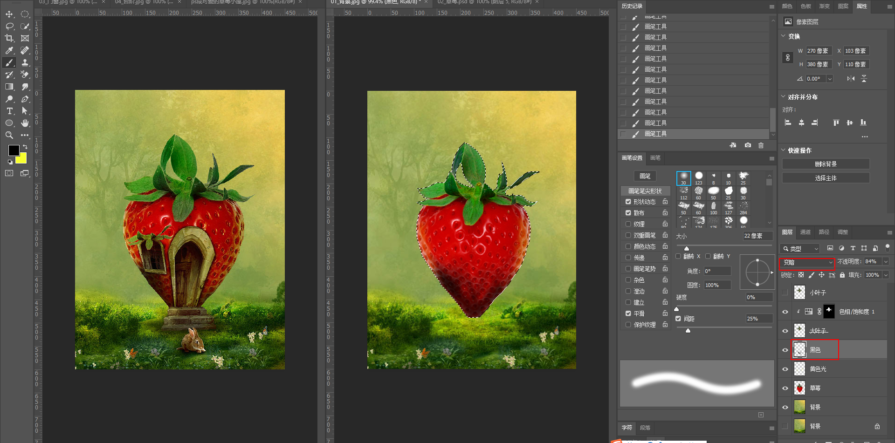Hide the 草莓 layer
The image size is (895, 443).
coord(785,388)
